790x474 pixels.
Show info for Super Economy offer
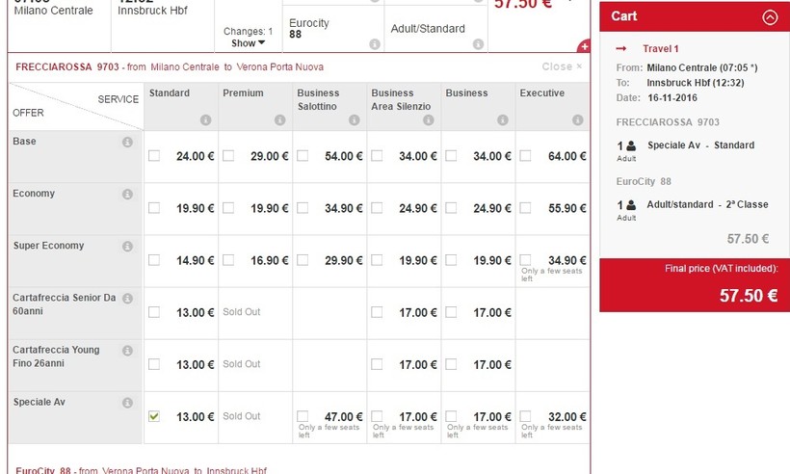[127, 247]
